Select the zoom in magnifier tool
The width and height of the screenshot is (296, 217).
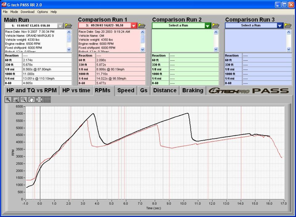point(8,100)
